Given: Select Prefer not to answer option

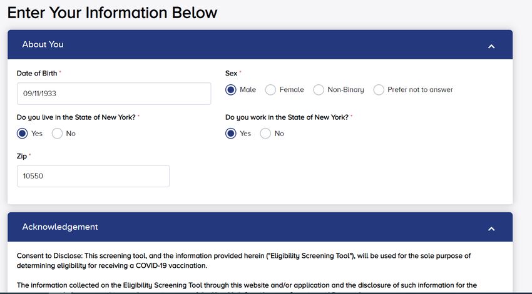Looking at the screenshot, I should (379, 90).
